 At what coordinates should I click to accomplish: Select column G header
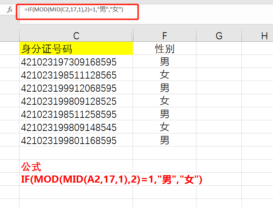(219, 36)
